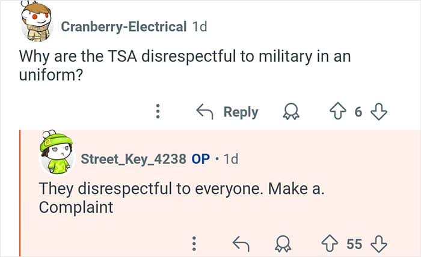Downvote Cranberry-Electrical's comment

(378, 112)
